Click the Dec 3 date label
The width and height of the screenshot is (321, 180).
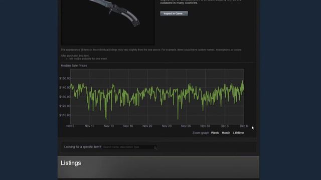click(225, 126)
